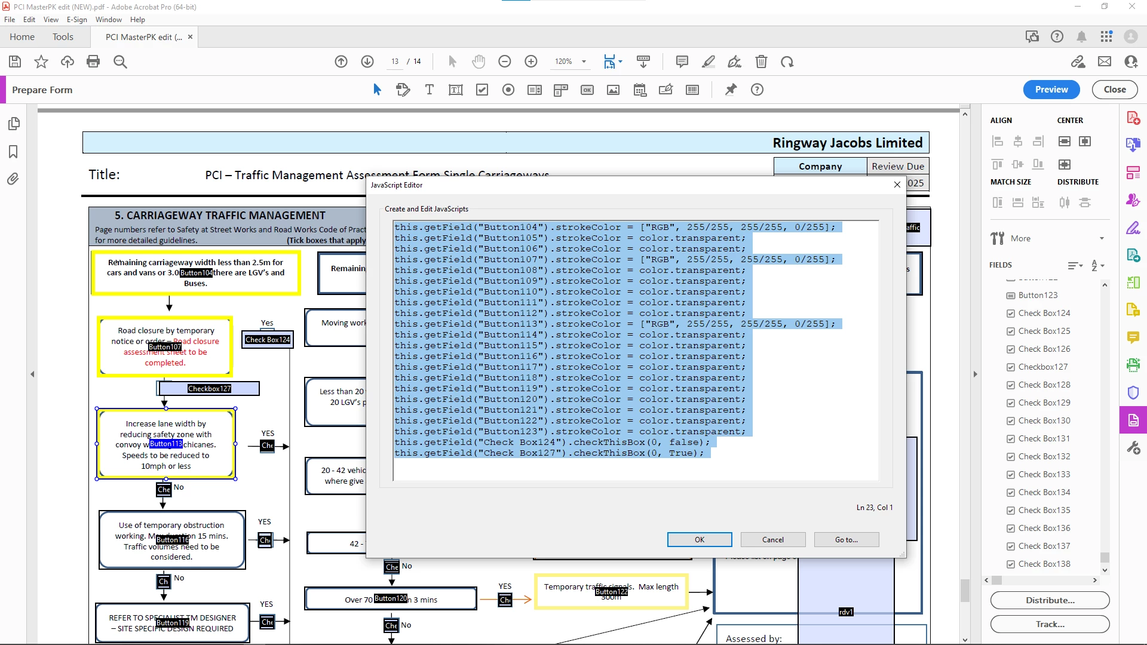Click Check Box124 field on the form

click(267, 339)
